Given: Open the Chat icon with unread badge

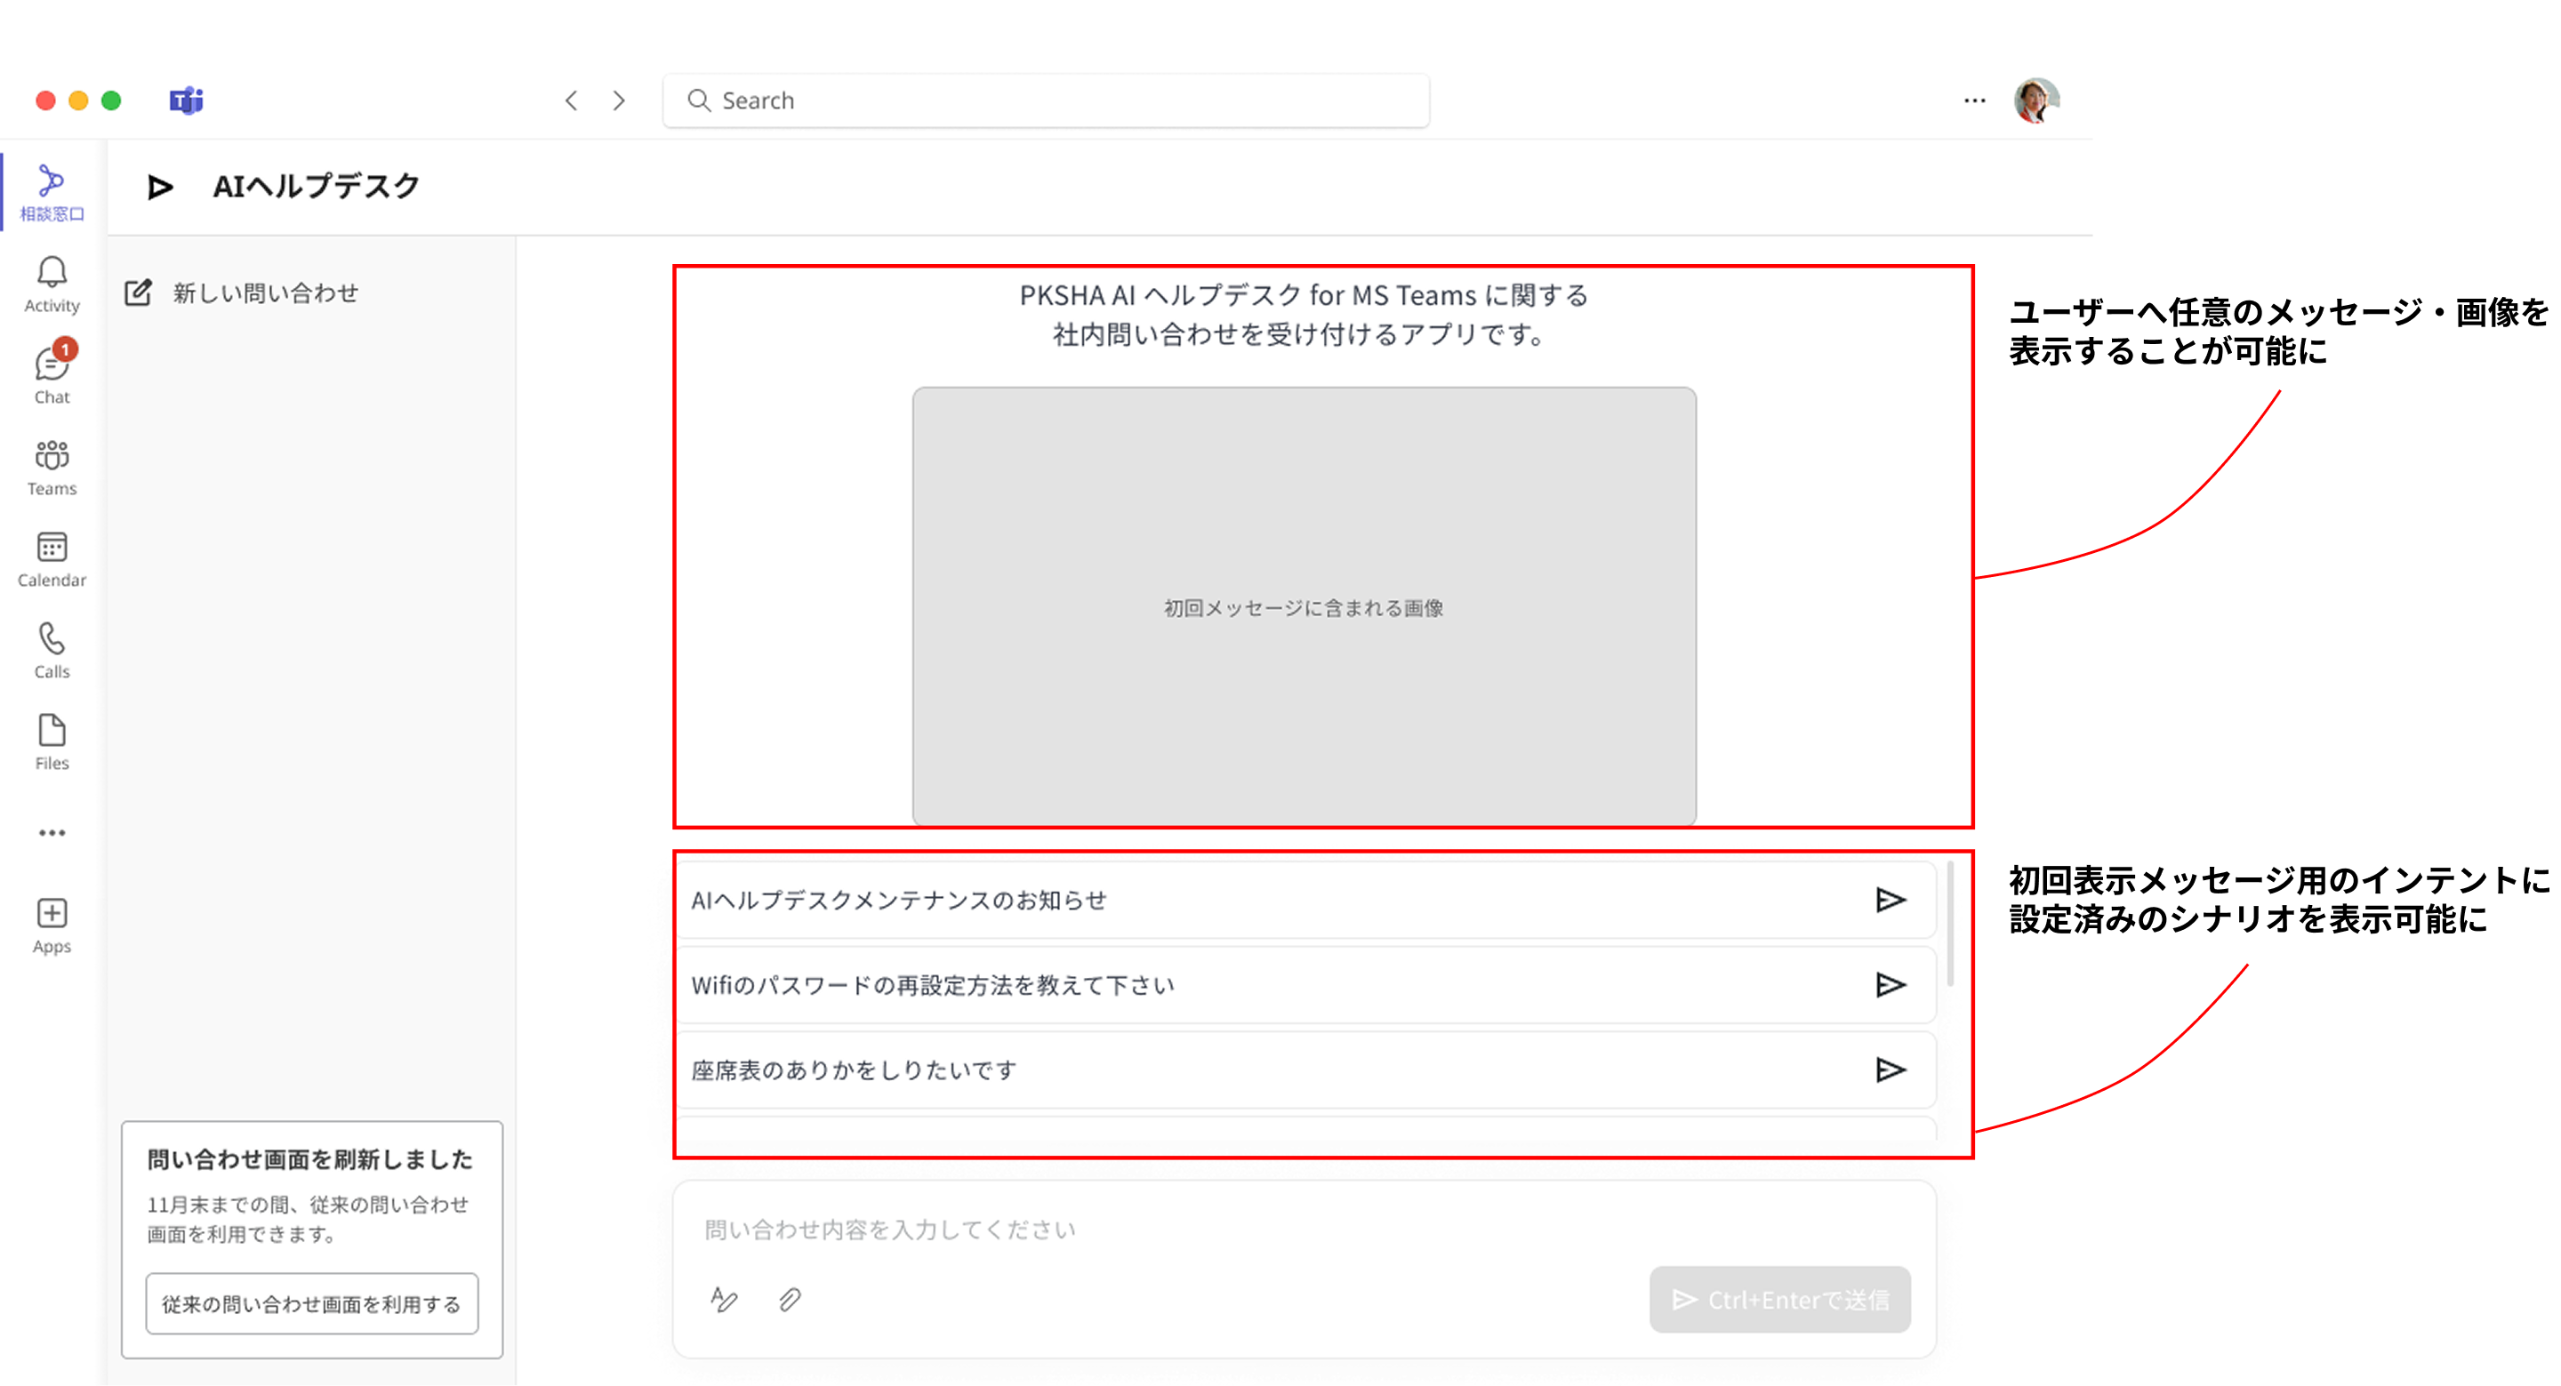Looking at the screenshot, I should pos(52,364).
